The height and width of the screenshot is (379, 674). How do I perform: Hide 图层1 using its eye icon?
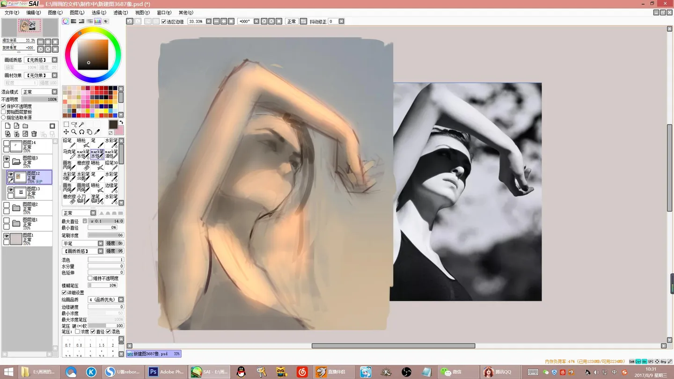coord(7,236)
